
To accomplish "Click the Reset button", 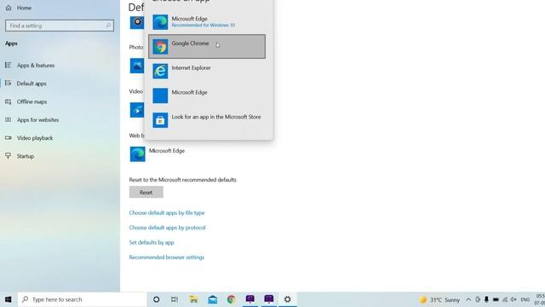I will 146,192.
